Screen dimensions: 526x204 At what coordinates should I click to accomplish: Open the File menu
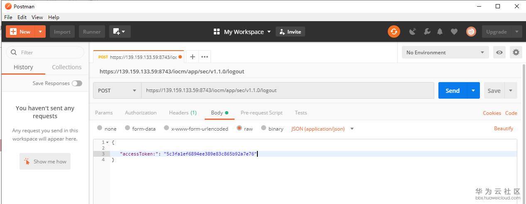pos(8,17)
